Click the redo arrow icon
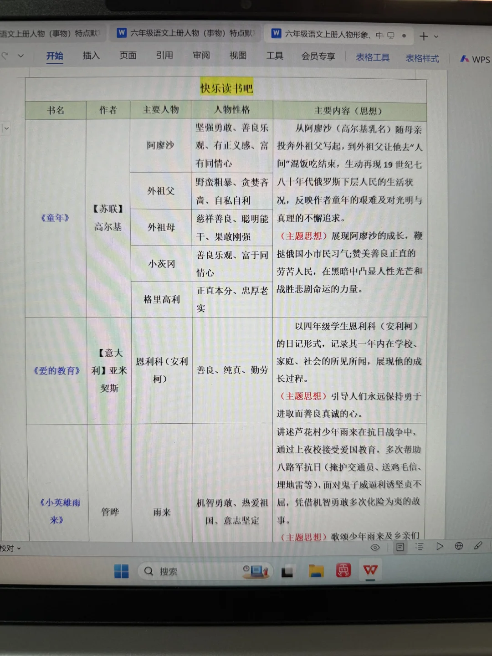Screen dimensions: 492x656 click(5, 56)
